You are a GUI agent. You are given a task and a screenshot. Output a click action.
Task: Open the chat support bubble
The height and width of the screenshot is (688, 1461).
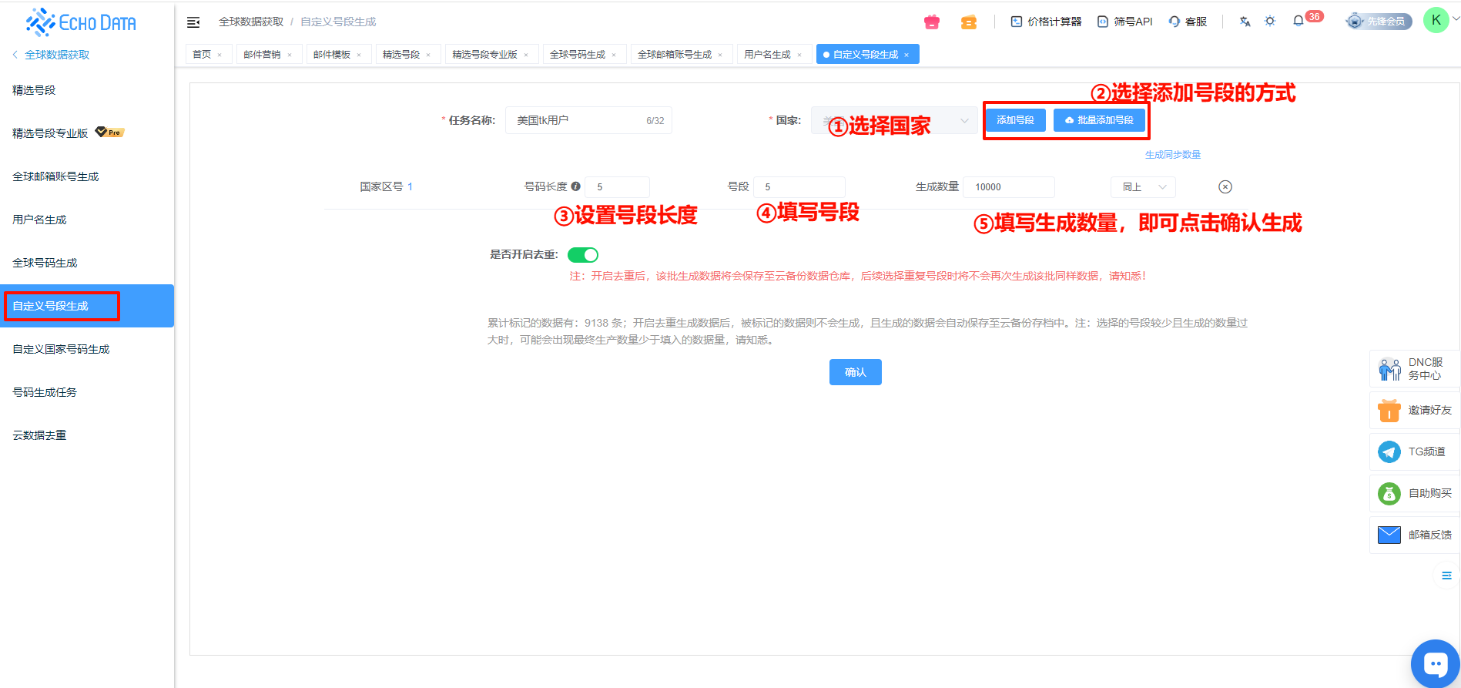click(x=1436, y=663)
